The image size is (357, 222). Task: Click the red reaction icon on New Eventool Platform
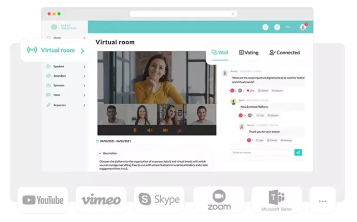coord(241,115)
